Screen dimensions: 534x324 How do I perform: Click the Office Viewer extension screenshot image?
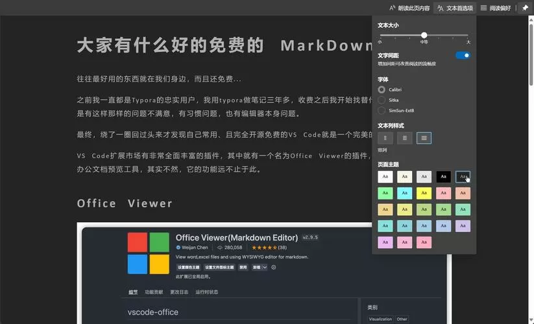tap(264, 273)
